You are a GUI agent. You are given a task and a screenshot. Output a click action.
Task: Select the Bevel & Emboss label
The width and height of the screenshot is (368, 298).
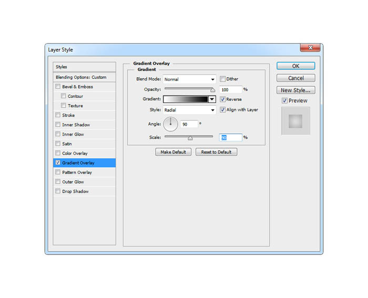click(77, 87)
